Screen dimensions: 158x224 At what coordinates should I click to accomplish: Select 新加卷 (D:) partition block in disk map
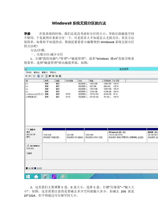153,135
